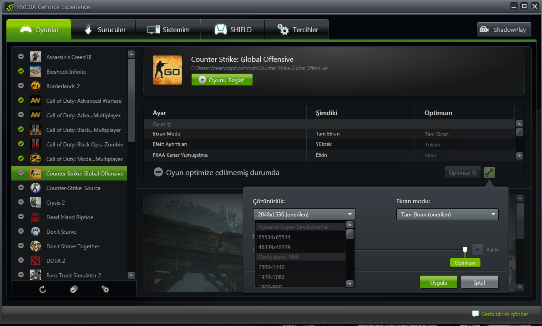Click the large CS:GO game logo
The height and width of the screenshot is (326, 542).
point(167,70)
